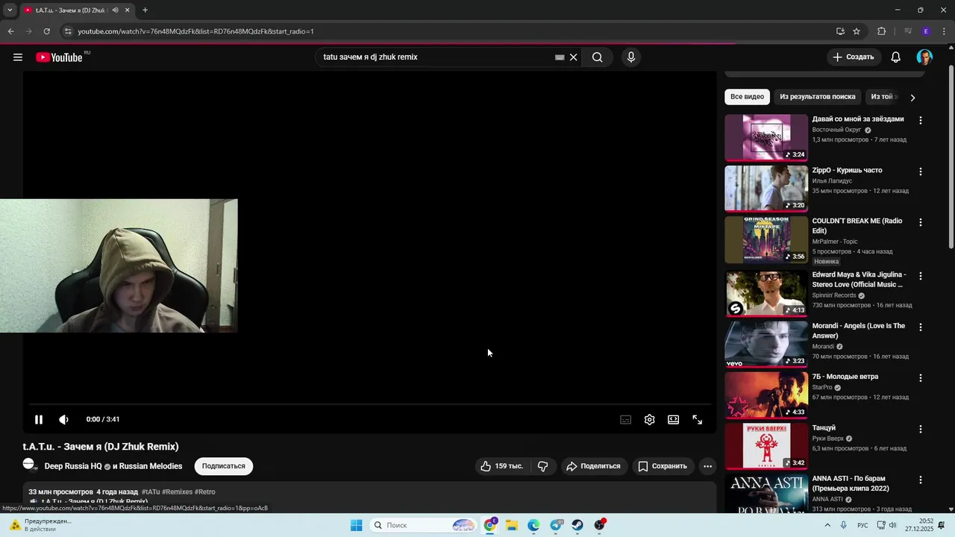Open the Morandi - Angels video title

(x=859, y=330)
